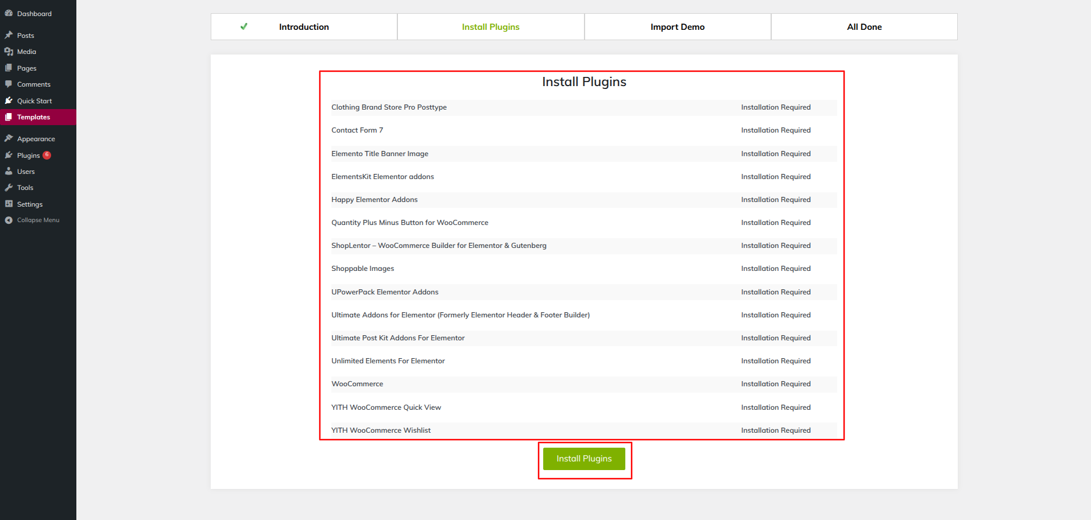Open the Plugins menu item
1091x520 pixels.
pos(38,155)
